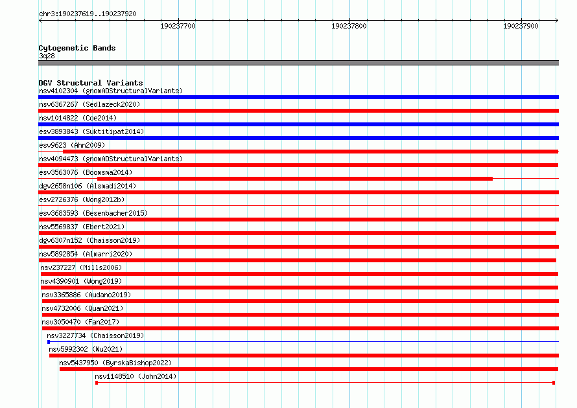
Task: Select the red bar under nsv6367267
Action: click(298, 111)
